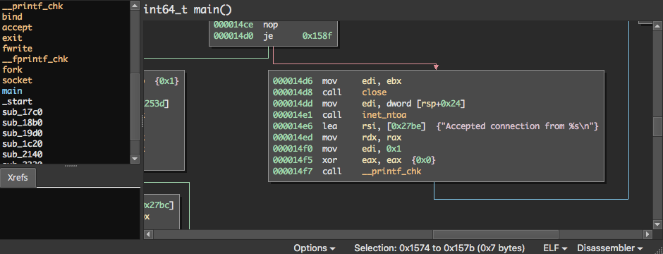Switch to the Xrefs tab
This screenshot has width=663, height=254.
(x=18, y=178)
